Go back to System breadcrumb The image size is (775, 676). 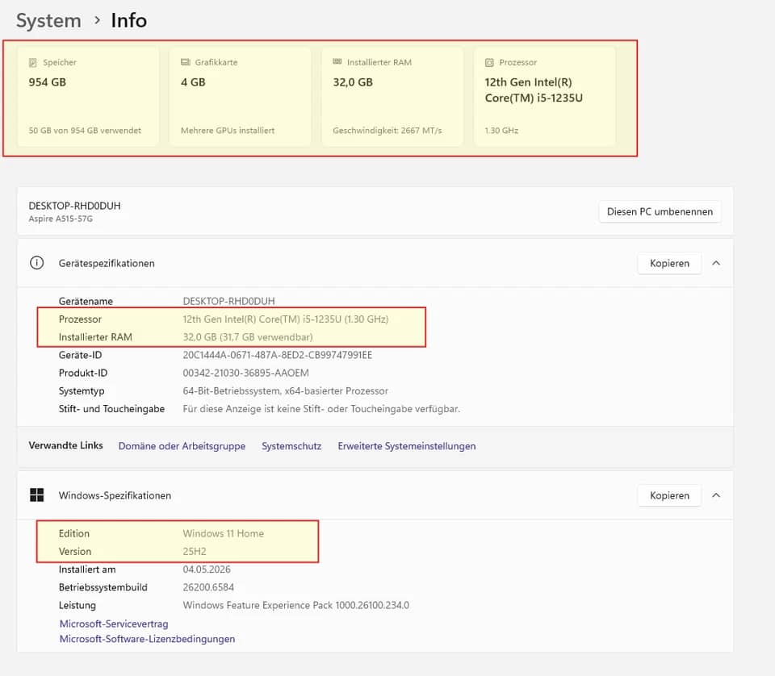48,21
